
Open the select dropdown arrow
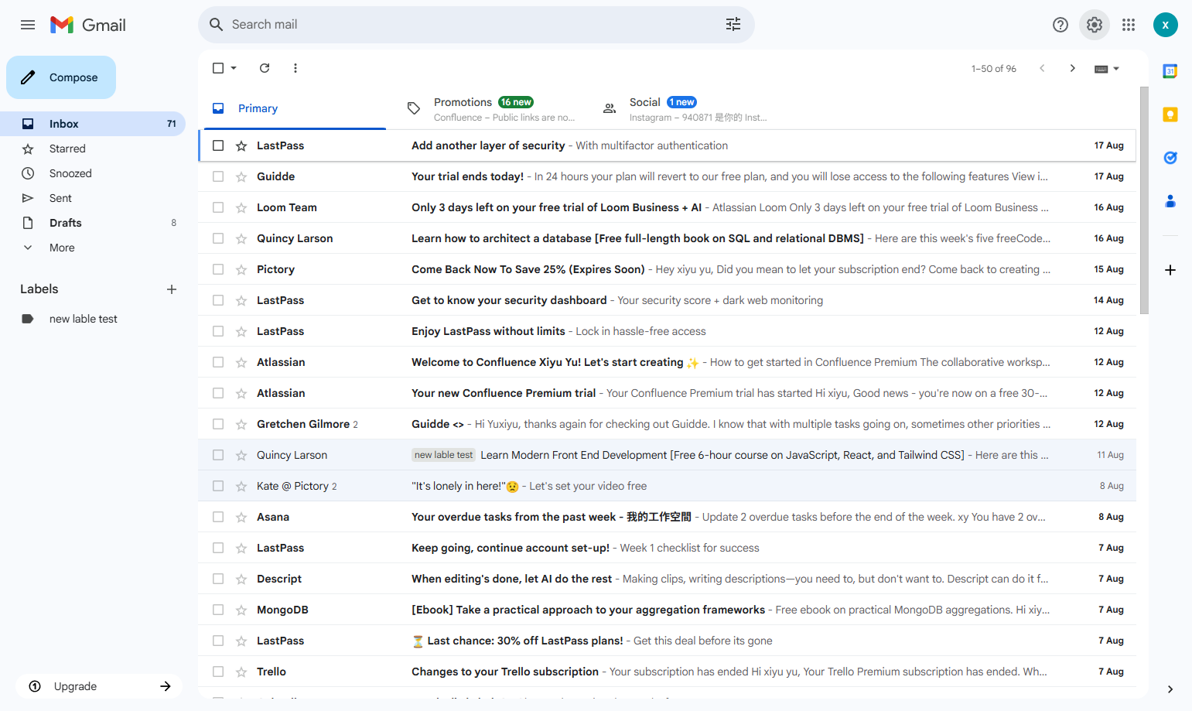pos(234,68)
